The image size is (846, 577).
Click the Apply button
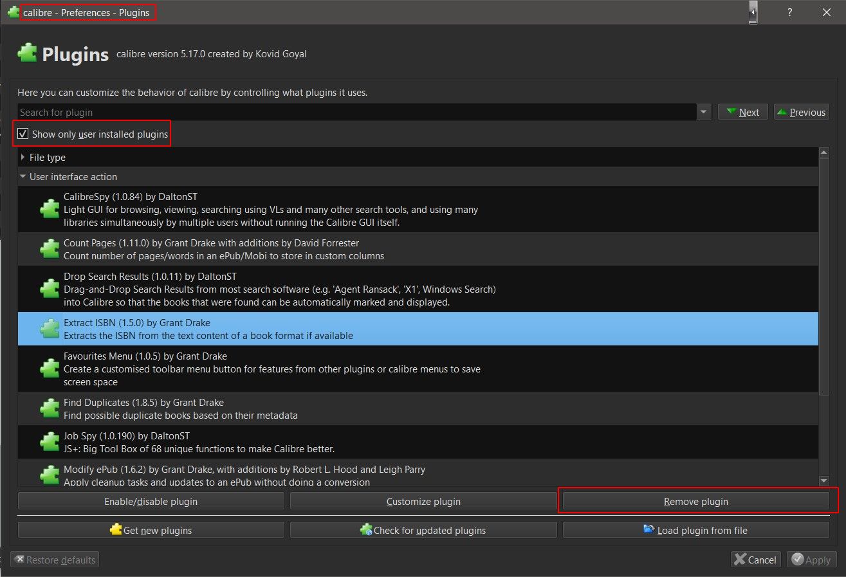(x=812, y=560)
